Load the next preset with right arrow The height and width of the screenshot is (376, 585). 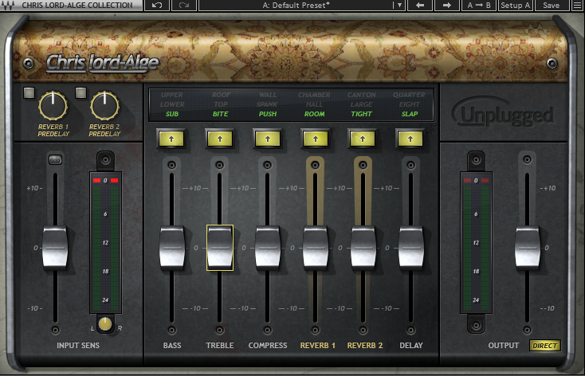click(x=447, y=6)
